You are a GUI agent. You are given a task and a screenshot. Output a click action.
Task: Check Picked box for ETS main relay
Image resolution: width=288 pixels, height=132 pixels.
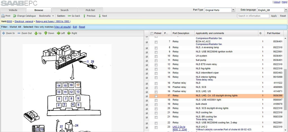pyautogui.click(x=156, y=64)
